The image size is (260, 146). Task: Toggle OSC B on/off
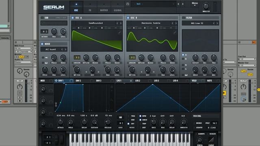coord(128,18)
